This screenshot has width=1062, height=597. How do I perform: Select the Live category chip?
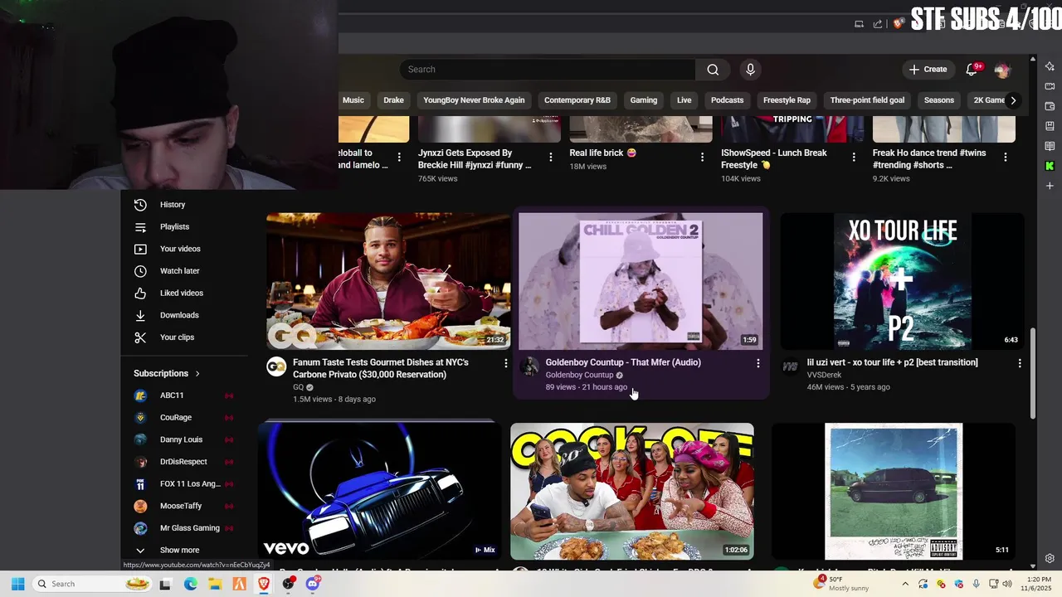point(684,100)
